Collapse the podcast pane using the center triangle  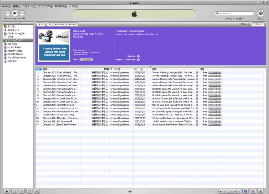tap(151, 66)
